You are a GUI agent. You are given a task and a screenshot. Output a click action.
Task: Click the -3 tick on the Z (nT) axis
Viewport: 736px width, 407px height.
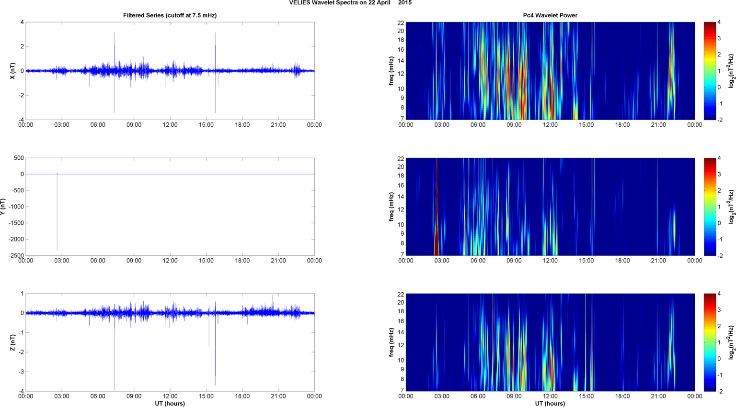point(20,372)
